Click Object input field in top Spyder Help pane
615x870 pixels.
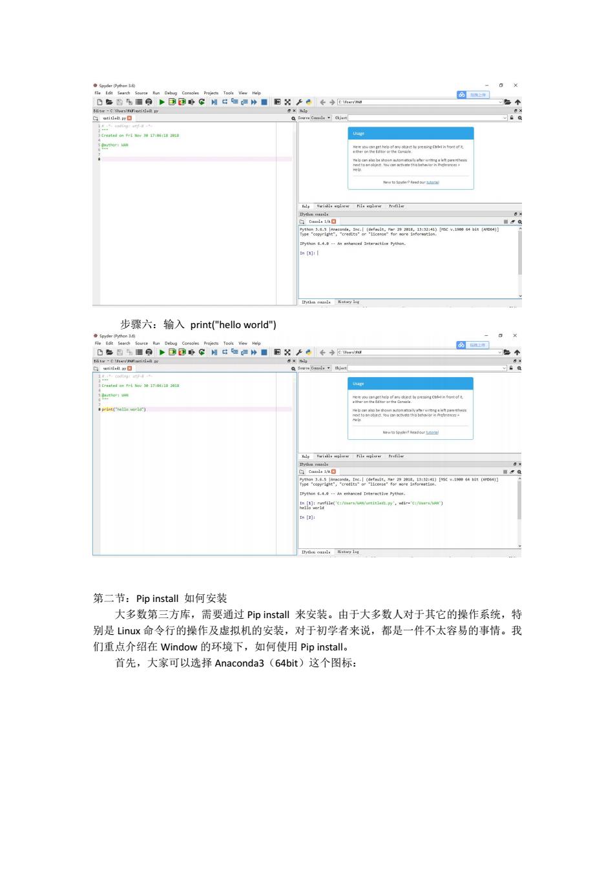click(428, 118)
